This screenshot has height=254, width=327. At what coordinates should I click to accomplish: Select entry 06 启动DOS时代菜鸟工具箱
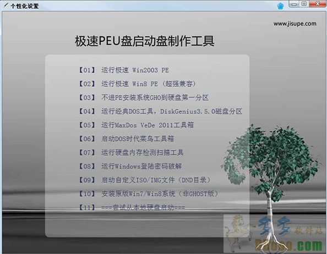126,139
